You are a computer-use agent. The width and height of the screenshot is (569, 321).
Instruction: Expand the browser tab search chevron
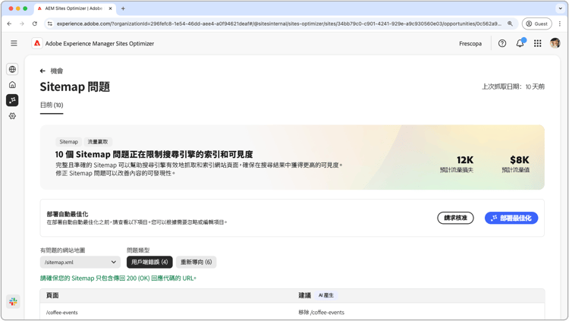pyautogui.click(x=560, y=8)
